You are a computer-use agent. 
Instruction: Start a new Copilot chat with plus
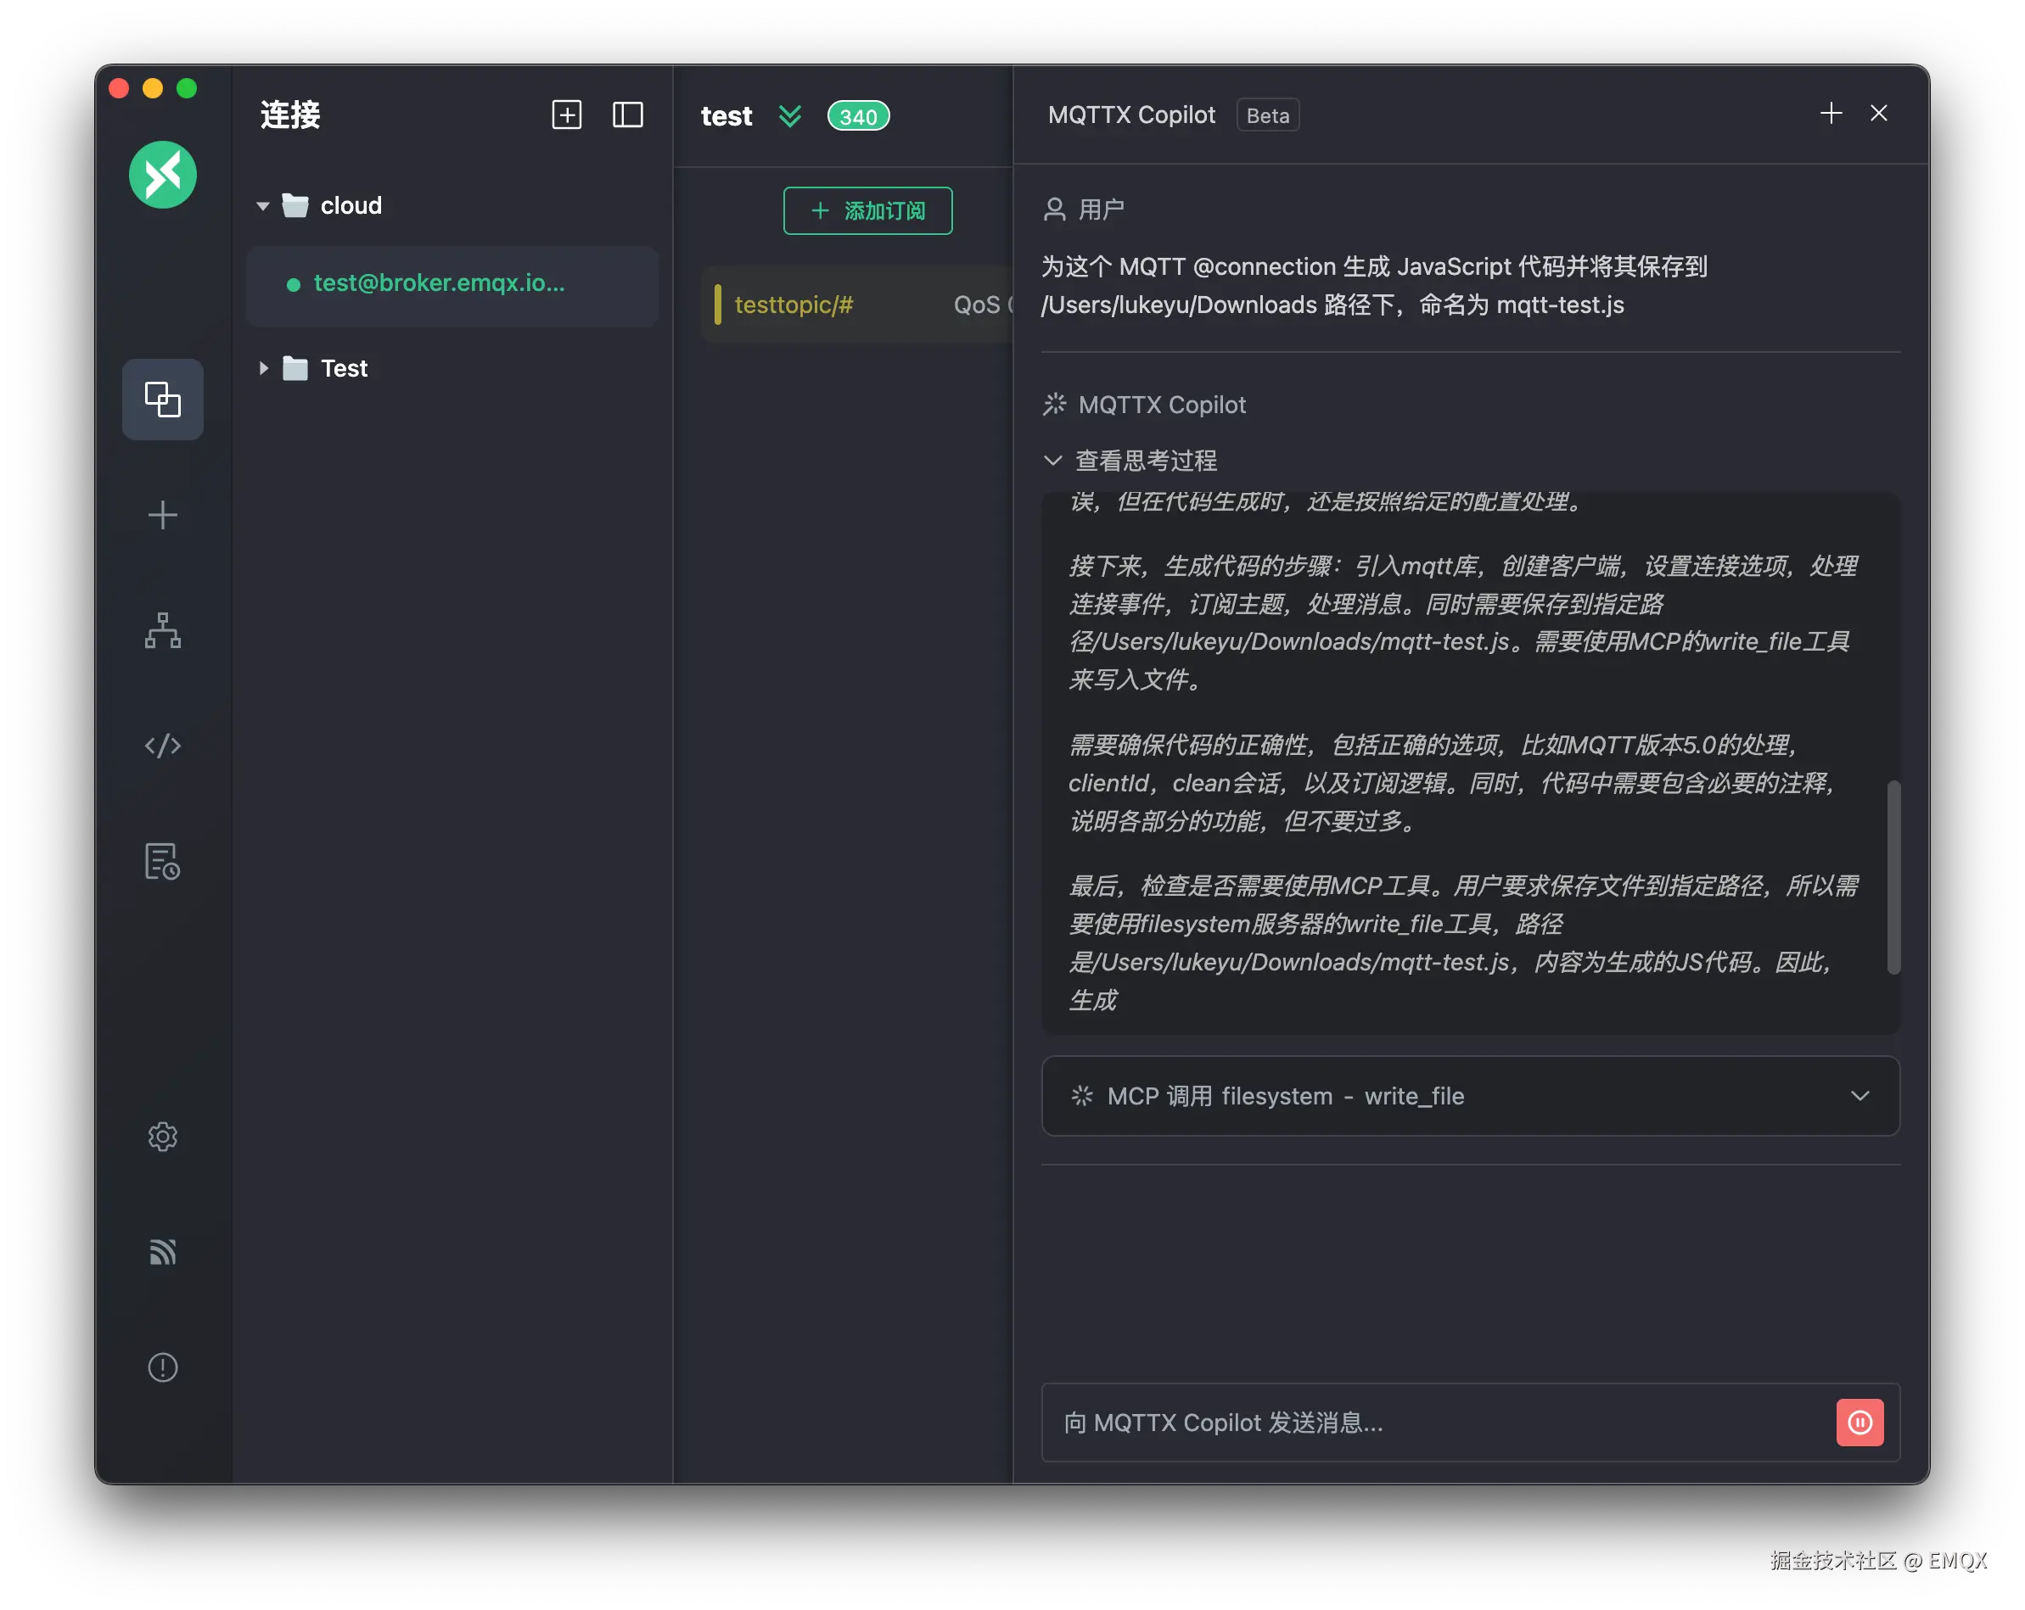coord(1831,115)
